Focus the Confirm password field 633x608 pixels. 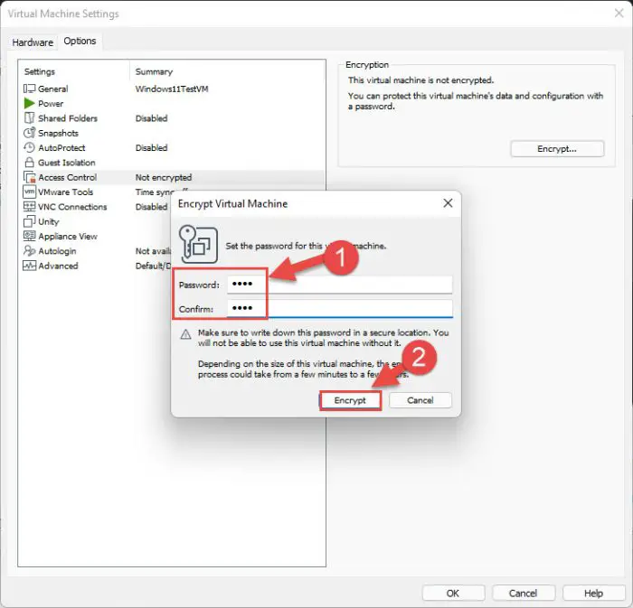coord(339,308)
